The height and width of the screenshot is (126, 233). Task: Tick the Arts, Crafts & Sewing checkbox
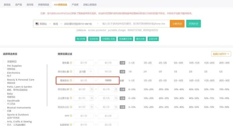(x=4, y=123)
